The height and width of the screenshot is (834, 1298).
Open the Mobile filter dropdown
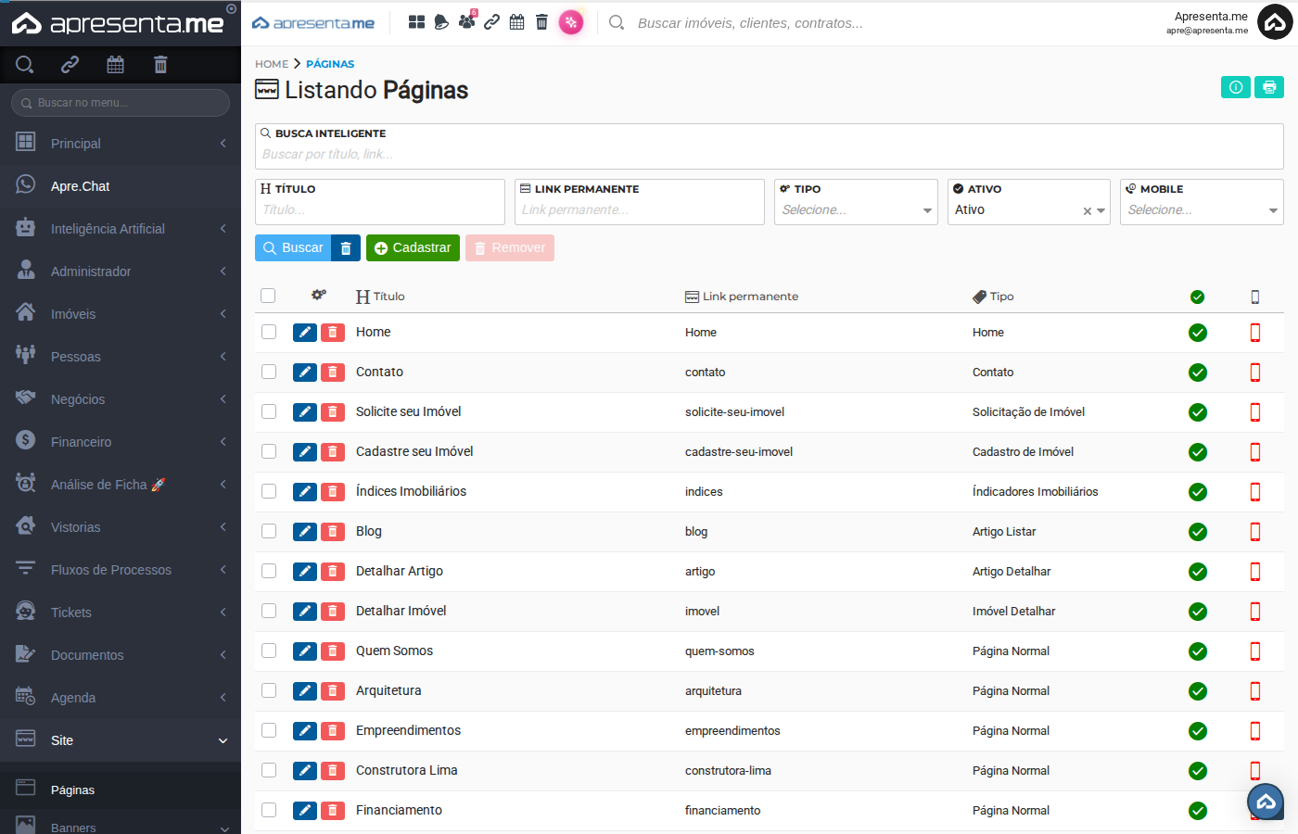tap(1202, 202)
